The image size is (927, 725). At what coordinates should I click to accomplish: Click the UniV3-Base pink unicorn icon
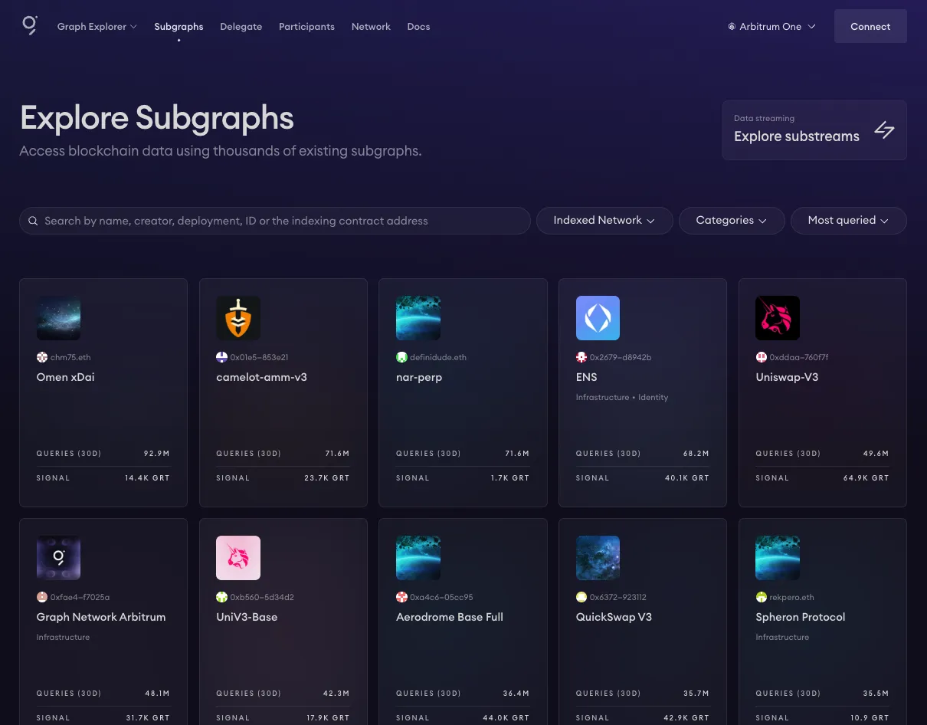238,558
